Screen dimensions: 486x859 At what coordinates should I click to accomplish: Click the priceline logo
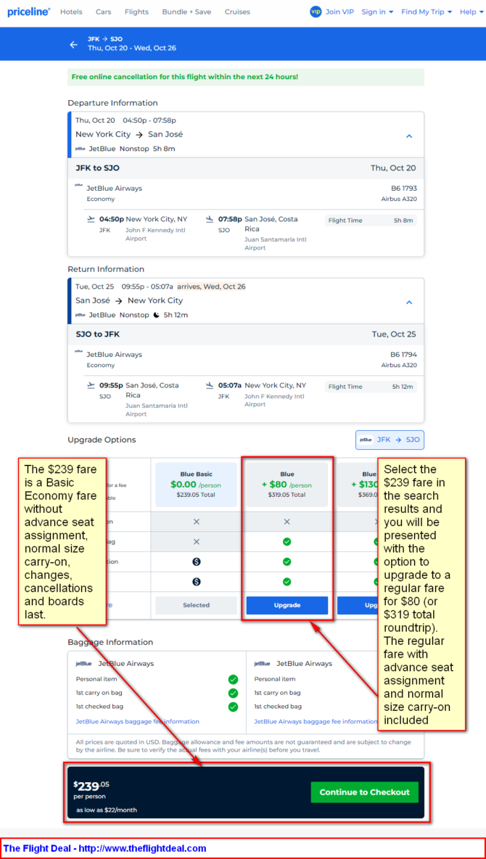pyautogui.click(x=28, y=12)
